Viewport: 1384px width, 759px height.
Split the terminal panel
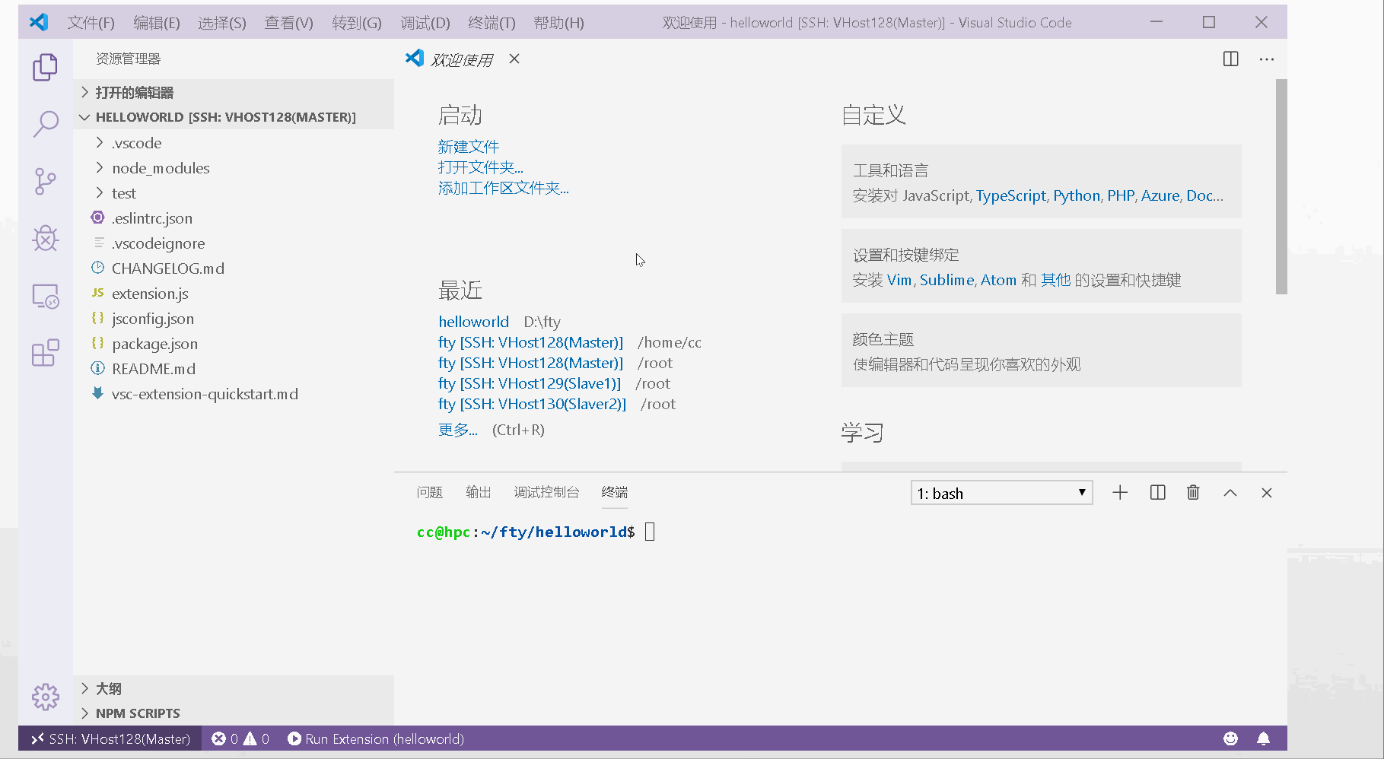[1157, 493]
